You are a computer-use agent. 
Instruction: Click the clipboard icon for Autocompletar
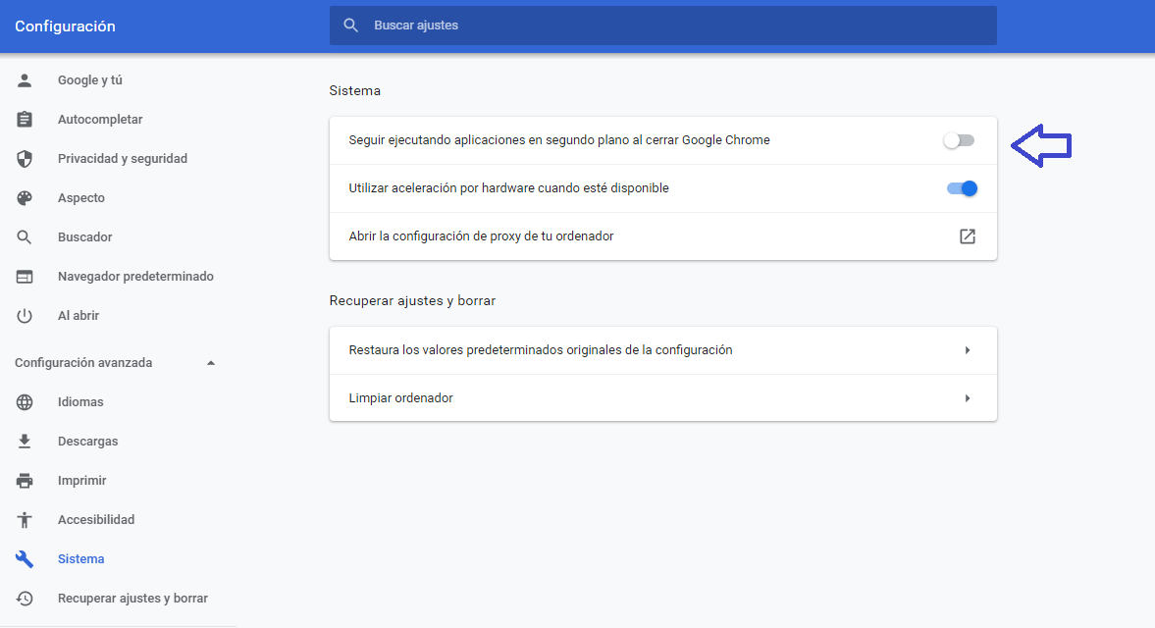click(x=25, y=120)
